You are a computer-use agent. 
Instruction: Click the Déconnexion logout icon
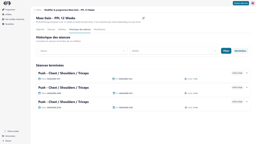point(3,136)
